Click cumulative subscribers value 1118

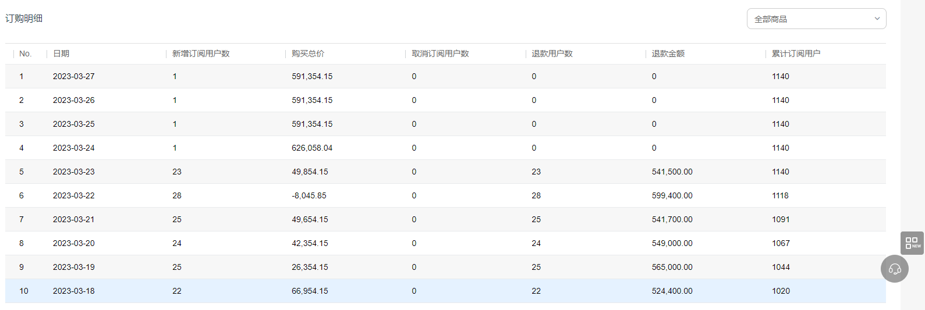tap(780, 195)
